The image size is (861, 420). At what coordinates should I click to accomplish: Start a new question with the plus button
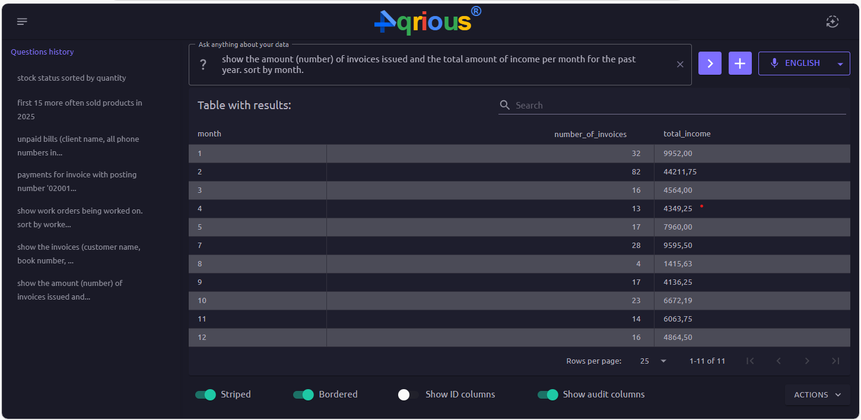point(739,63)
